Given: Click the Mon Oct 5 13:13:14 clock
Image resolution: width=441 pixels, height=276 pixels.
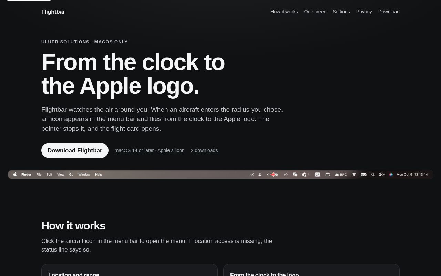Looking at the screenshot, I should pos(412,175).
